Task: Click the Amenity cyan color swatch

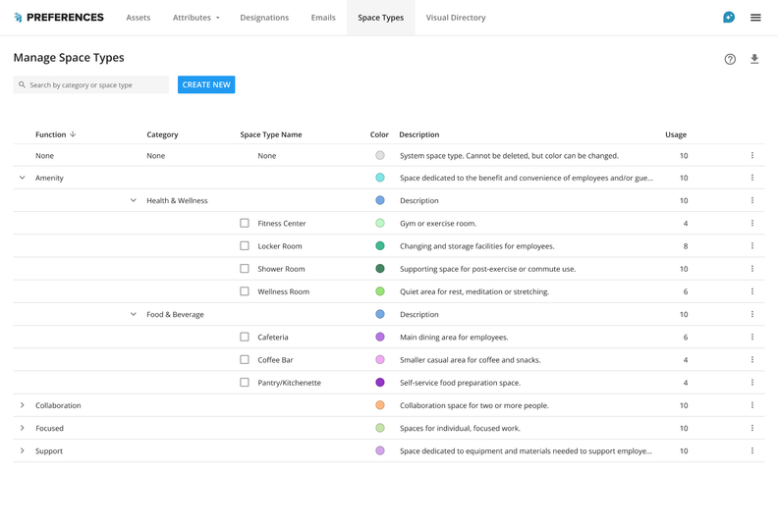Action: click(x=380, y=178)
